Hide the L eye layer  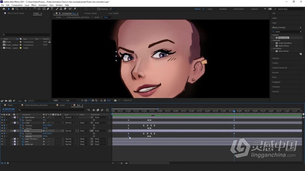point(2,123)
